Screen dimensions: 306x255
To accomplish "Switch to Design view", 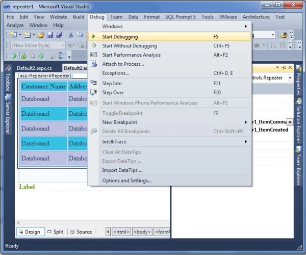I will coord(31,232).
